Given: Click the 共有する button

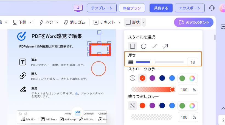Looking at the screenshot, I should 161,8.
